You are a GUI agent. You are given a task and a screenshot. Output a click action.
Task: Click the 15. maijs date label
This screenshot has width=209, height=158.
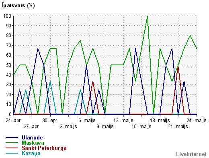[x=141, y=127]
